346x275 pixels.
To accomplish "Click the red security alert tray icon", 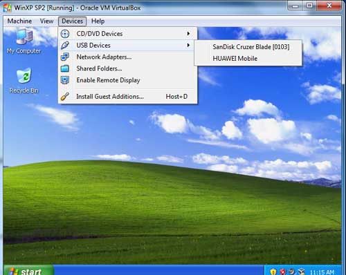I will click(x=283, y=272).
